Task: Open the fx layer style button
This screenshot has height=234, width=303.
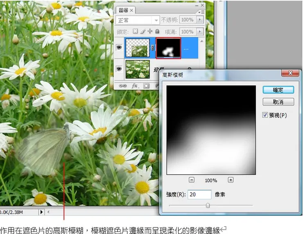Action: click(x=134, y=86)
